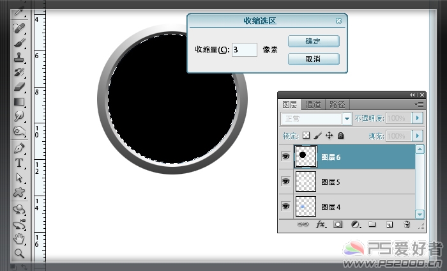The width and height of the screenshot is (447, 271).
Task: Hide 图层 4 with eye icon
Action: (x=285, y=206)
